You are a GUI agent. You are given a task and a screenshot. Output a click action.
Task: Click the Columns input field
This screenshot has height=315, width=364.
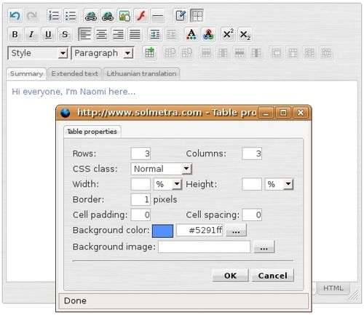[x=252, y=153]
